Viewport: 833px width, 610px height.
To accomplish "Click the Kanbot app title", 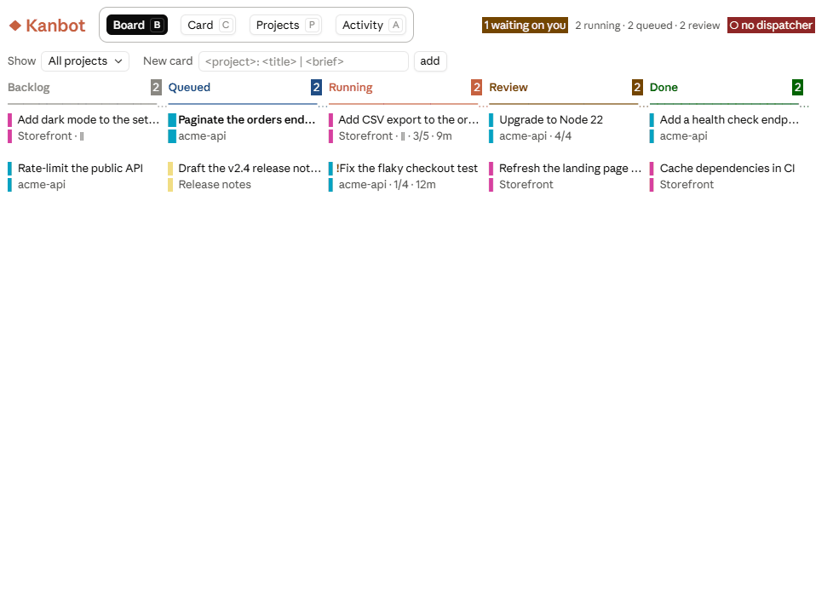I will coord(55,26).
